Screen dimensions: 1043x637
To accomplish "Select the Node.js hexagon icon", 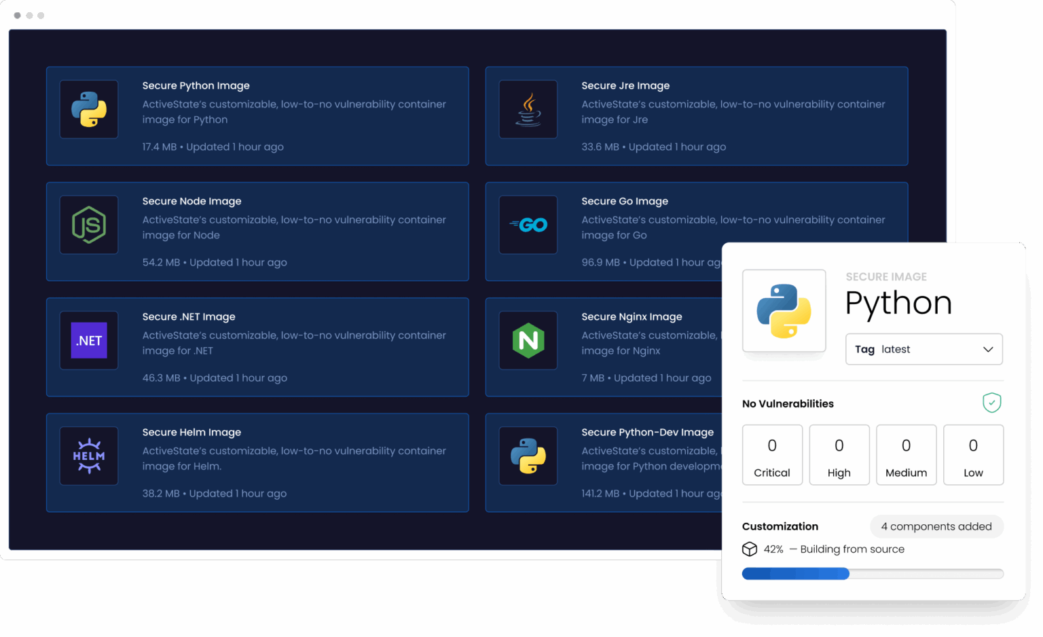I will coord(89,225).
